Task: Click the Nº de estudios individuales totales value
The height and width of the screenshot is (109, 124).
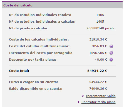Action: pos(100,15)
